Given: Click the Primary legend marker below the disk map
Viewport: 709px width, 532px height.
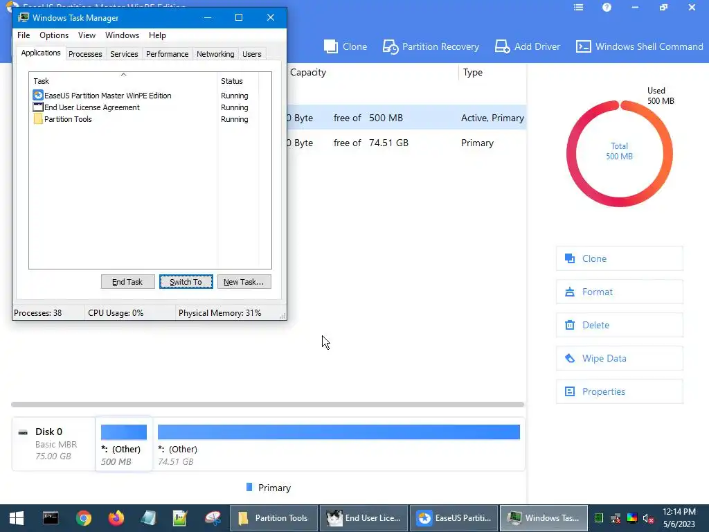Looking at the screenshot, I should (249, 487).
